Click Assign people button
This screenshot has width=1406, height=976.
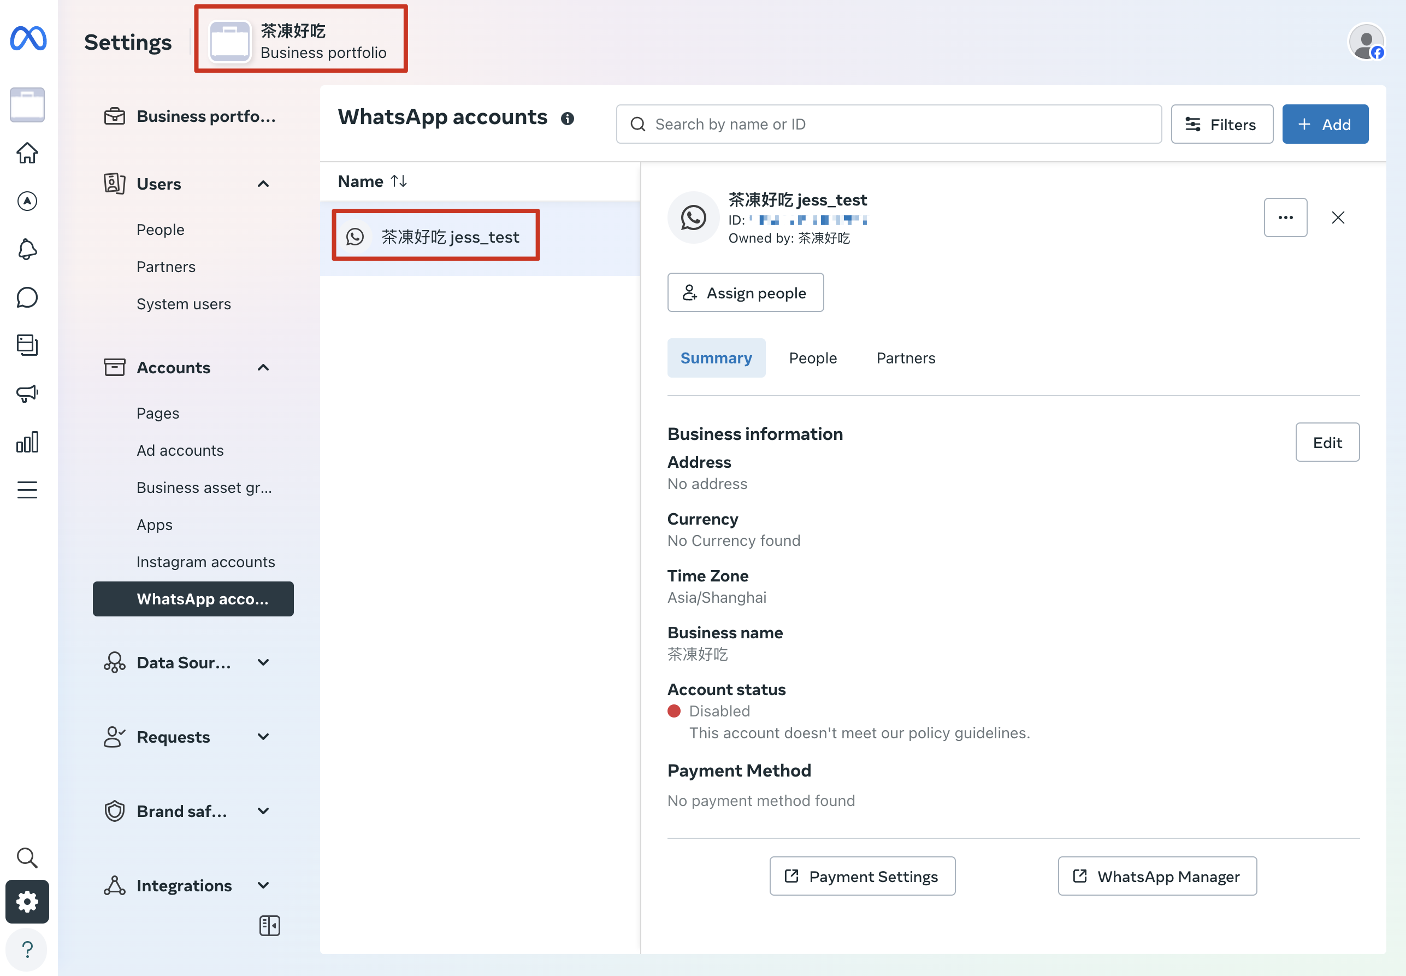point(745,293)
